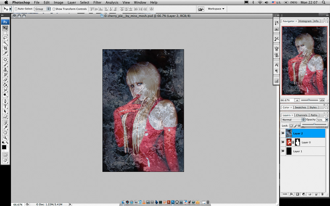Enable the Auto-Select checkbox
330x206 pixels.
click(x=16, y=9)
